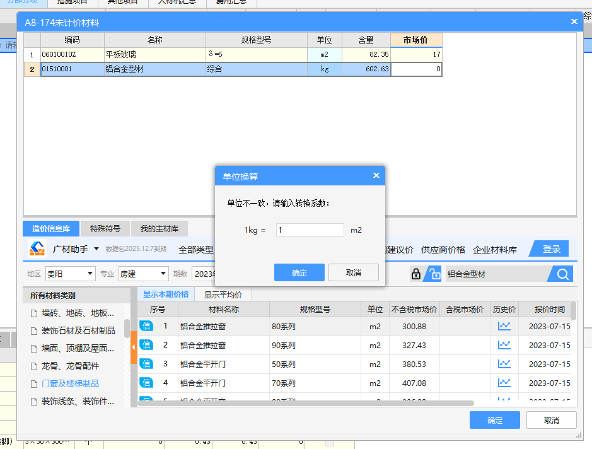
Task: Click the 信 badge on row 2
Action: [146, 345]
